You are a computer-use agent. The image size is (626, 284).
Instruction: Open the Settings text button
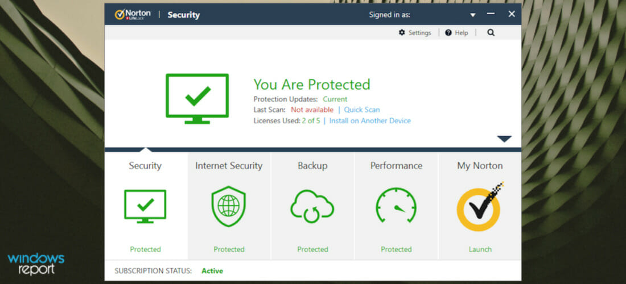click(419, 33)
